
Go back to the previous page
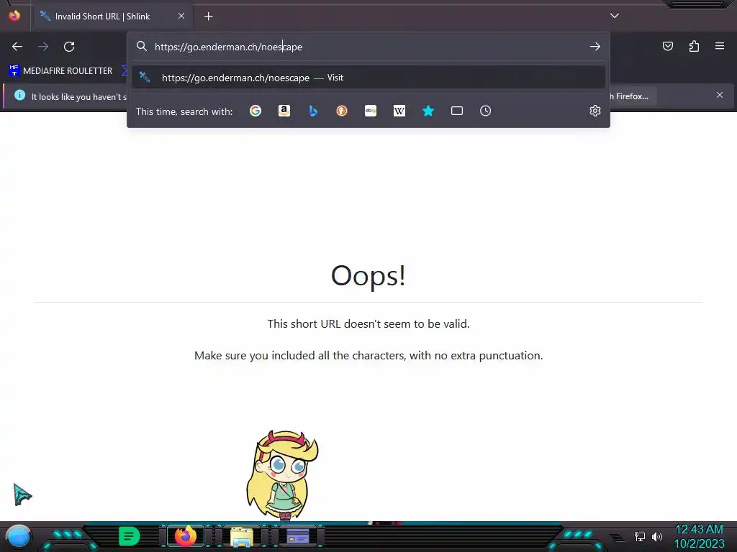pyautogui.click(x=17, y=47)
